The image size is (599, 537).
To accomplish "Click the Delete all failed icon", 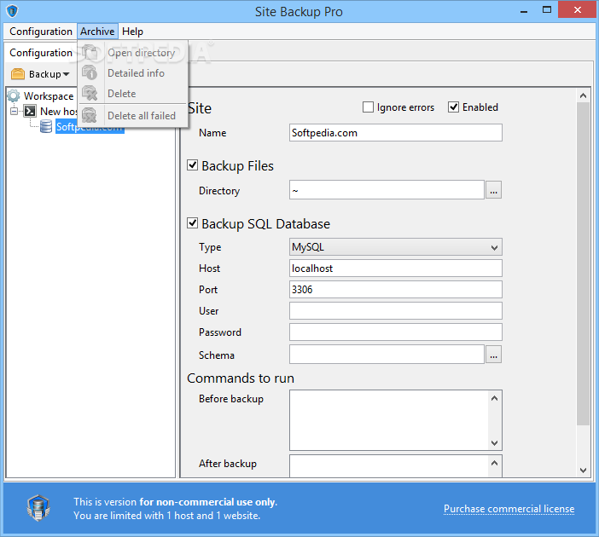I will pyautogui.click(x=90, y=115).
